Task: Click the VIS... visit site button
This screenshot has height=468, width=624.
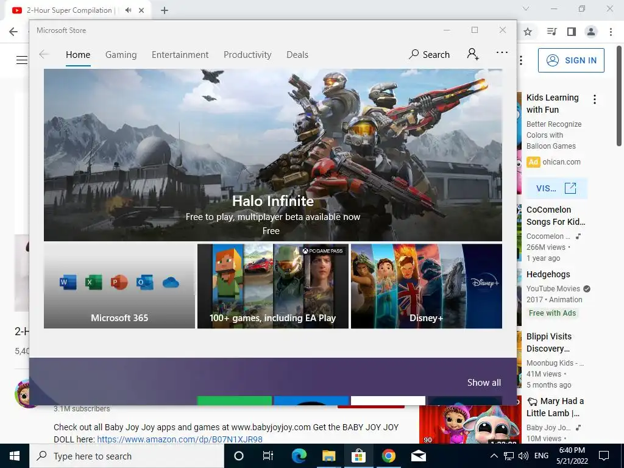Action: (556, 188)
